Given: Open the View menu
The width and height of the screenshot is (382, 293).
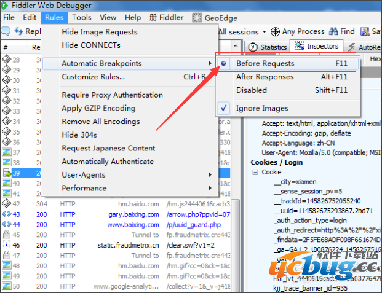Looking at the screenshot, I should point(108,18).
